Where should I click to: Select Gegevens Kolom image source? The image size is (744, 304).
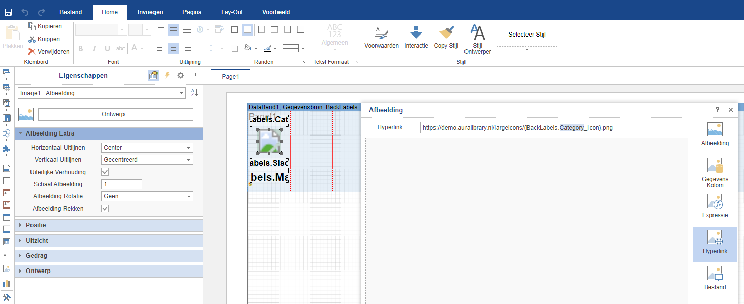[715, 173]
